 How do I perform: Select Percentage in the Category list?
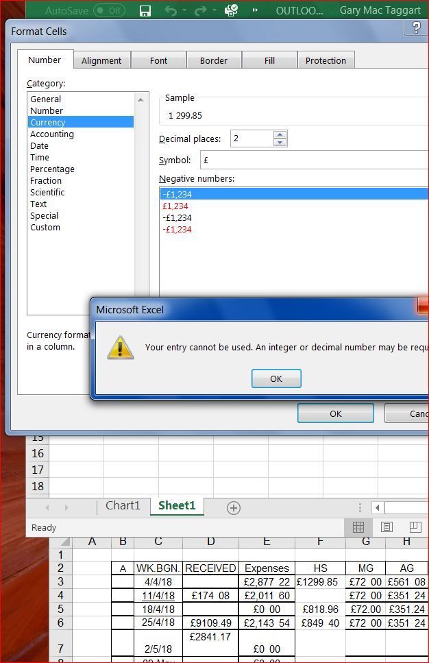coord(81,169)
